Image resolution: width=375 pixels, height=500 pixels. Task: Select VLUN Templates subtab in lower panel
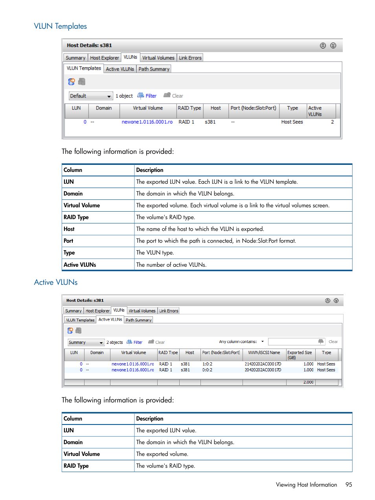tap(80, 320)
